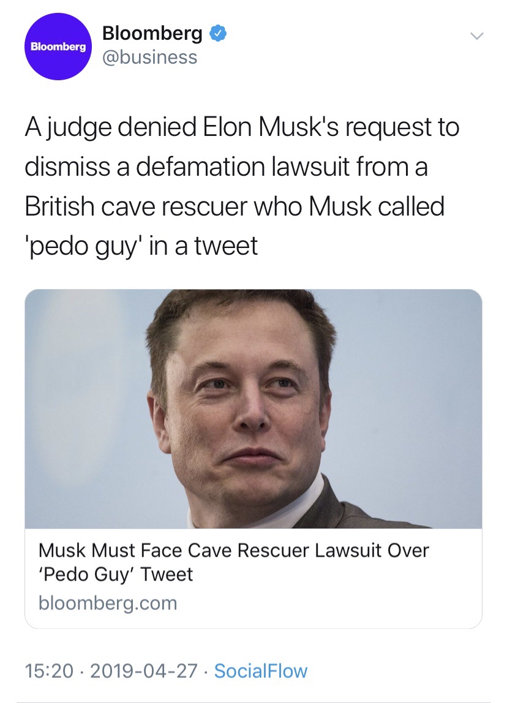The image size is (507, 703).
Task: Click the 2019-04-27 date
Action: [x=144, y=671]
